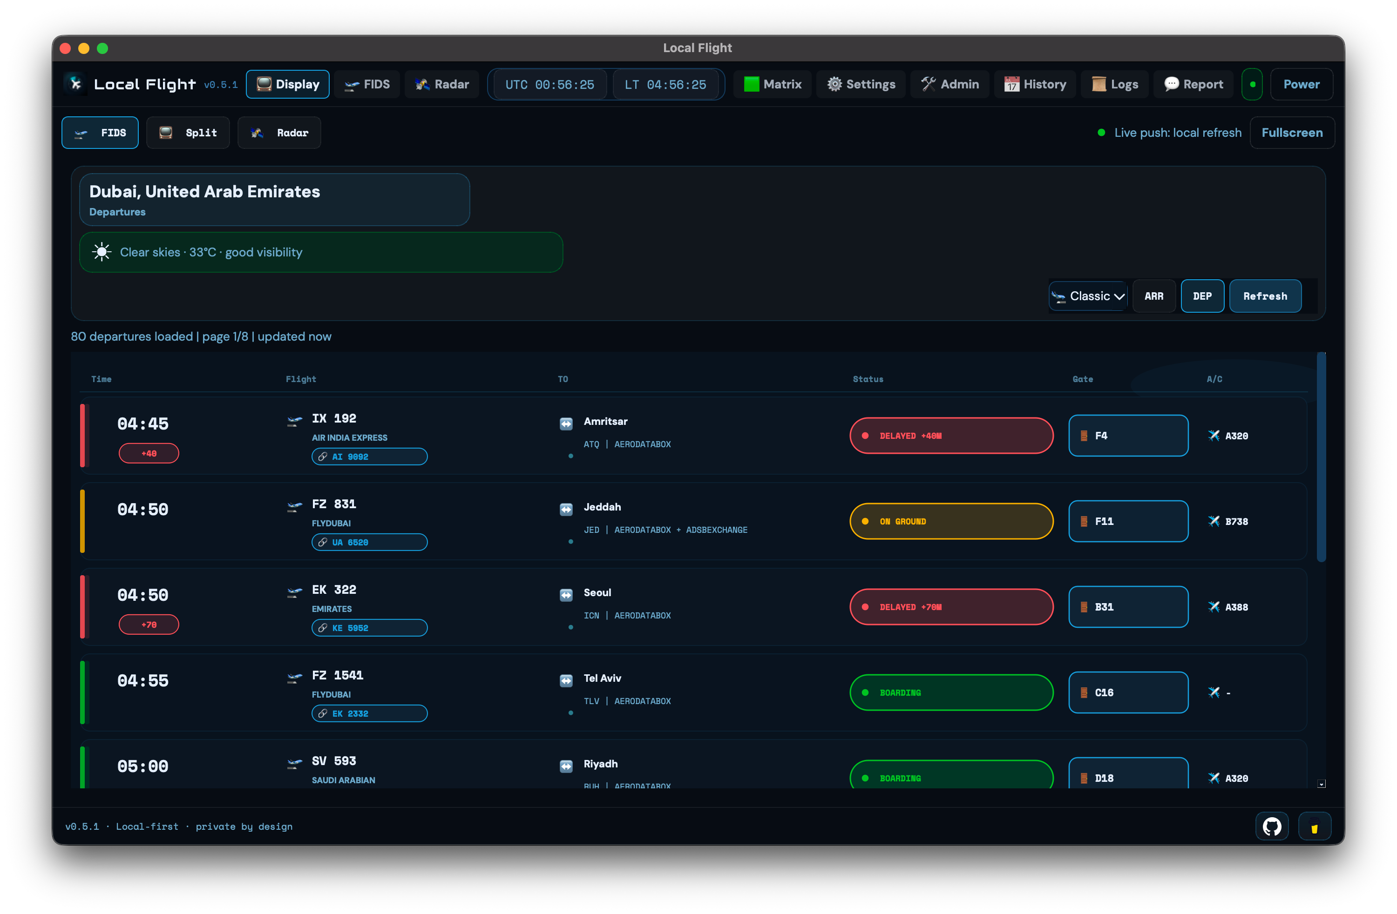The height and width of the screenshot is (914, 1397).
Task: Select the Split sub-tab
Action: pyautogui.click(x=188, y=133)
